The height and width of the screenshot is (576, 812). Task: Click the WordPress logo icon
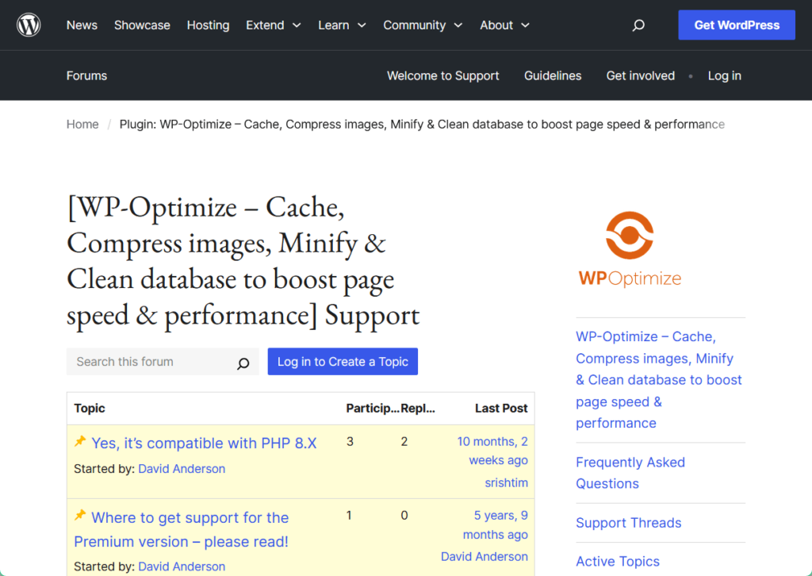pos(29,25)
